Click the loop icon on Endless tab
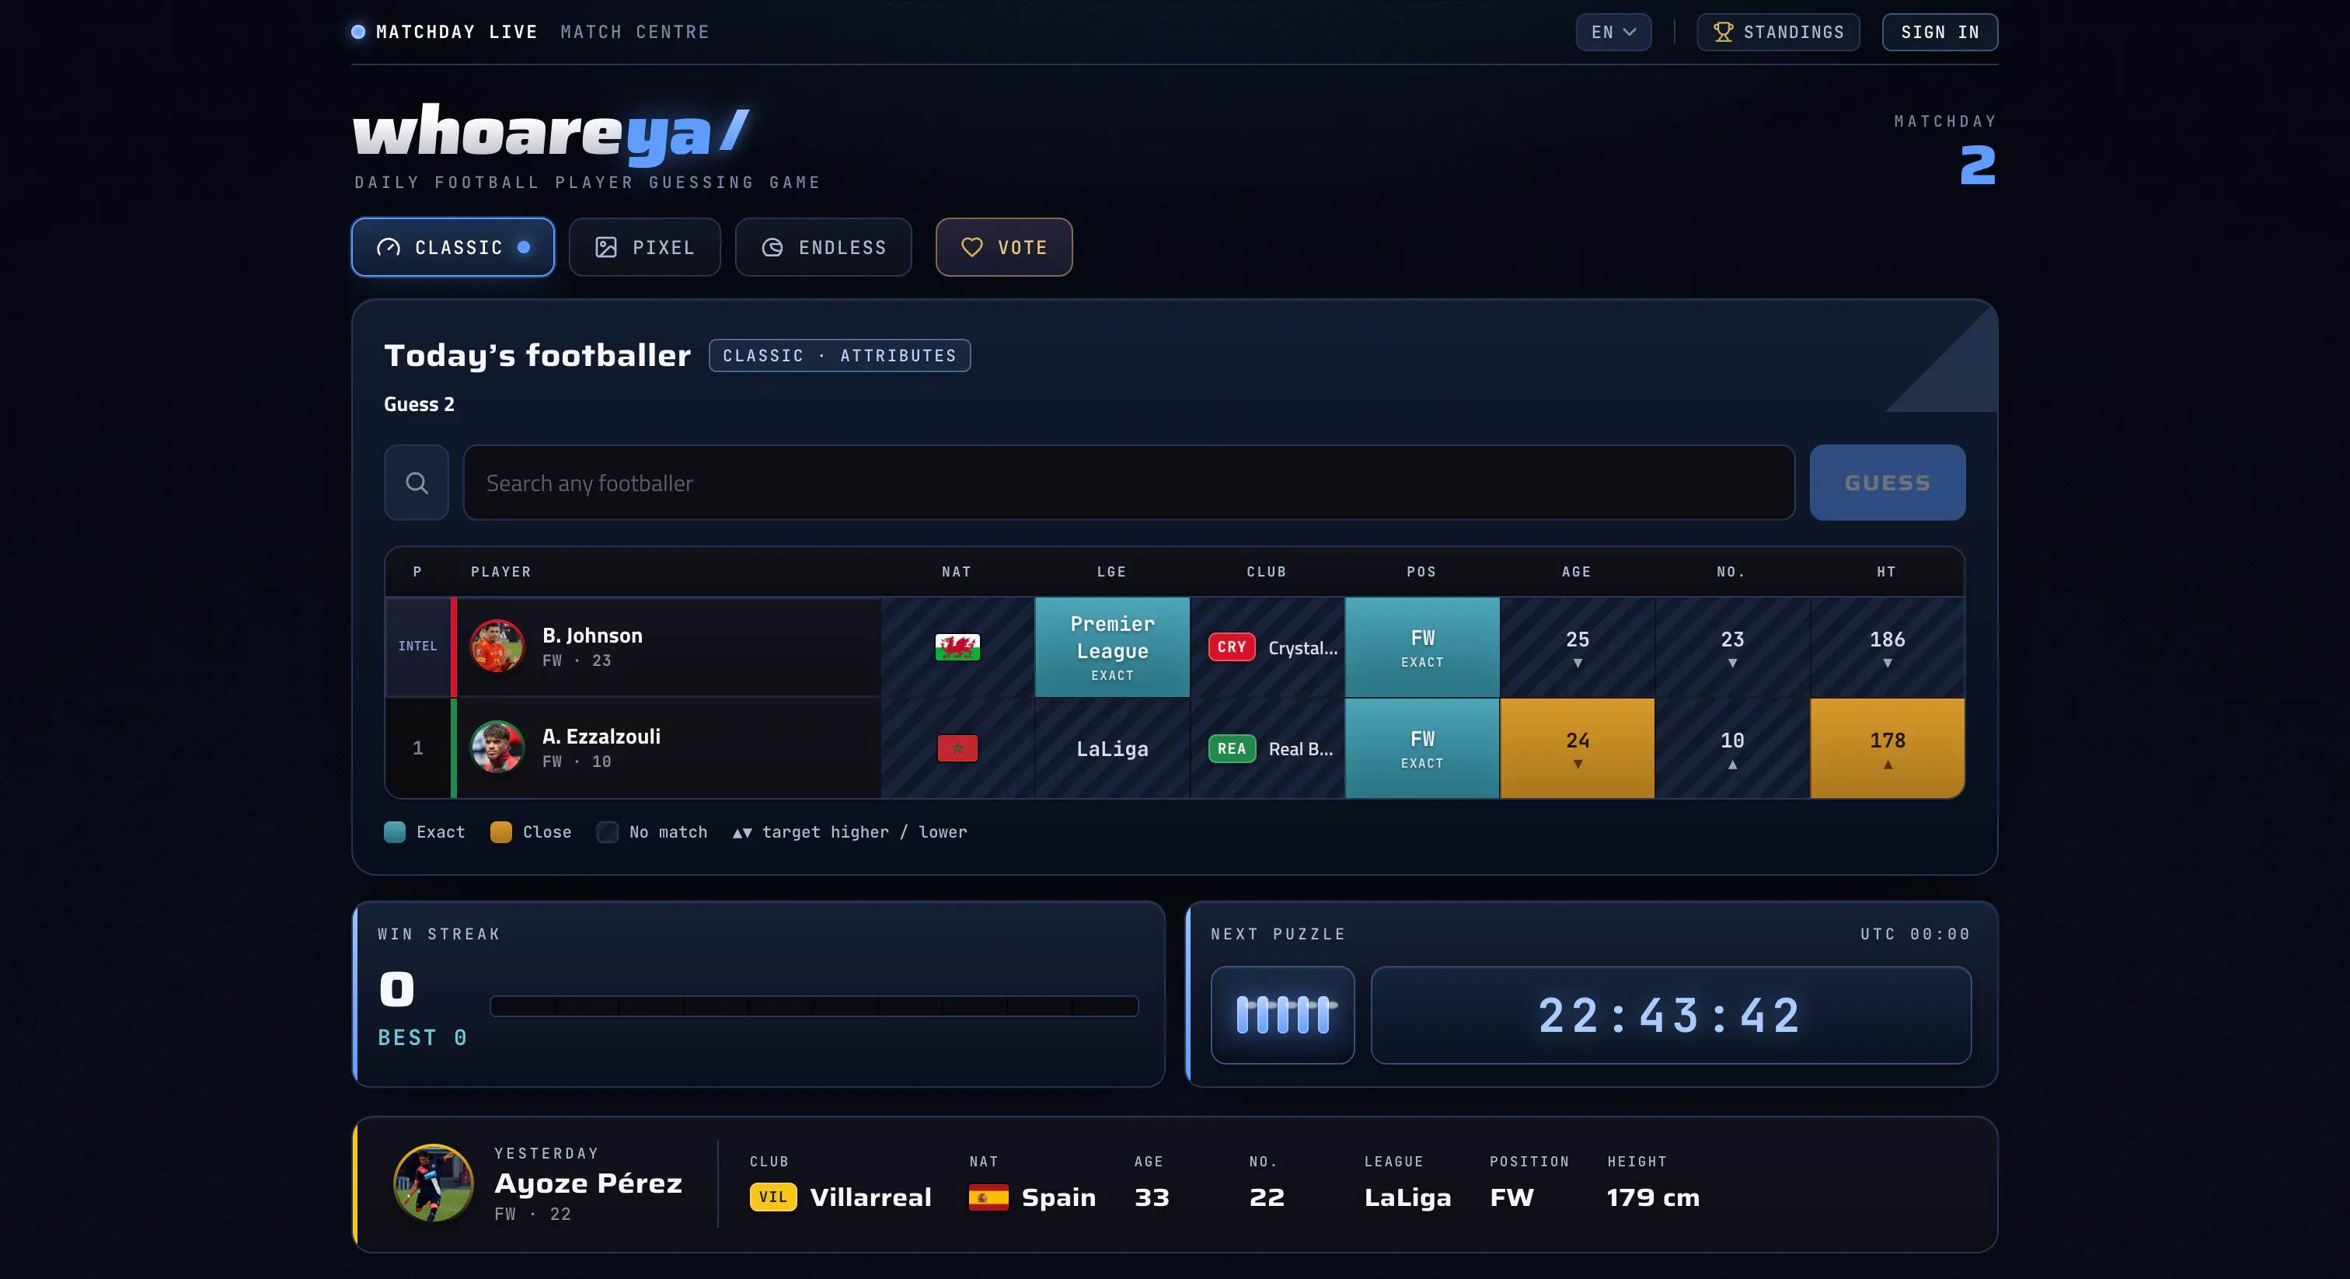2350x1279 pixels. tap(772, 247)
